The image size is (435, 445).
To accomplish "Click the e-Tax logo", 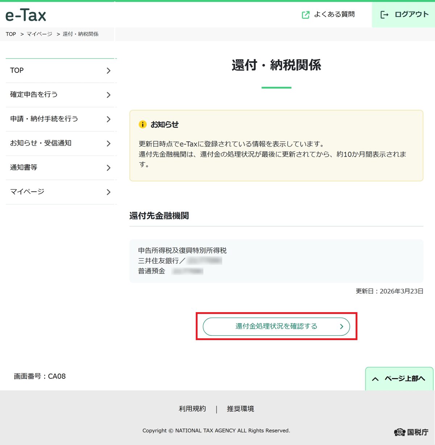I will coord(25,15).
